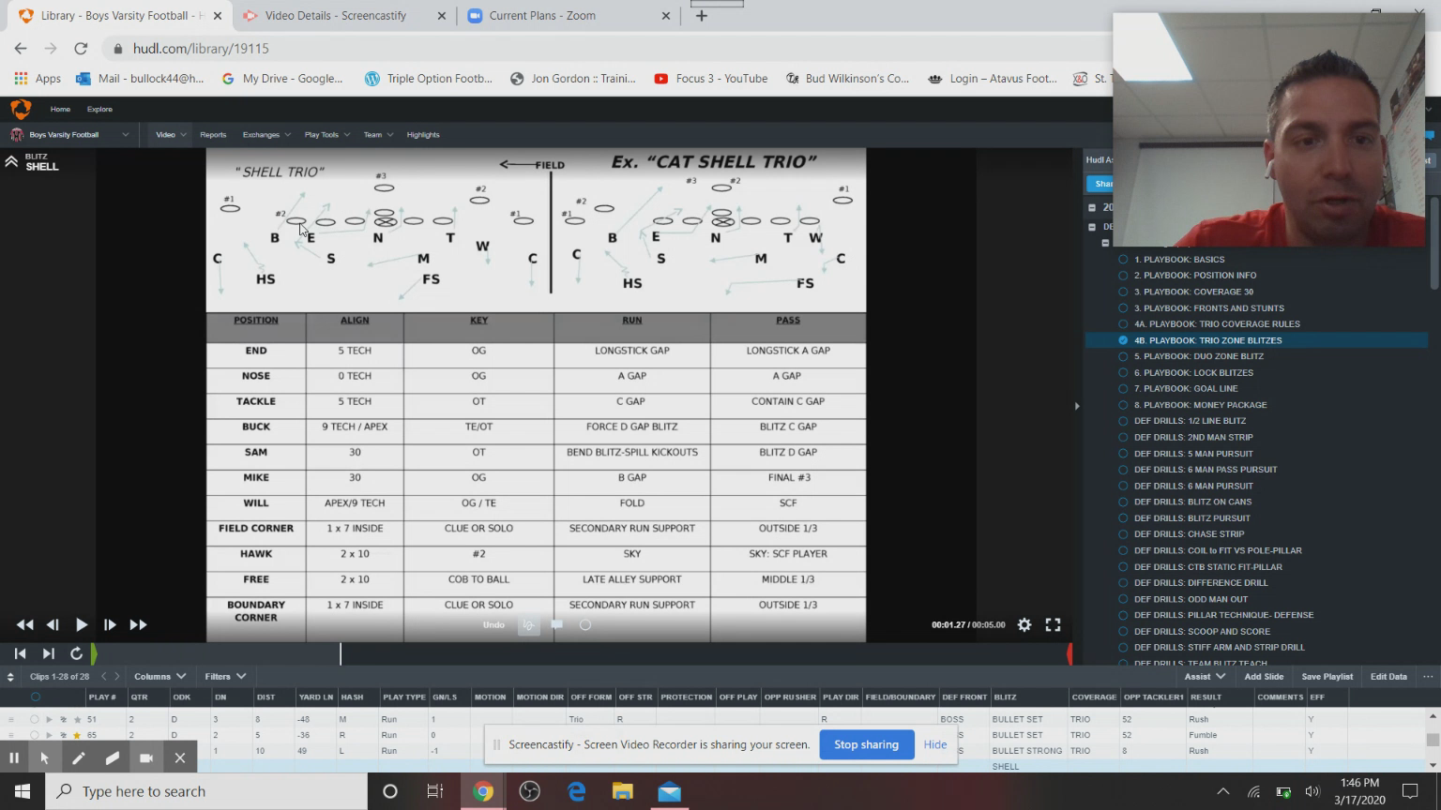
Task: Select the freehand drawing tool icon
Action: click(x=529, y=625)
